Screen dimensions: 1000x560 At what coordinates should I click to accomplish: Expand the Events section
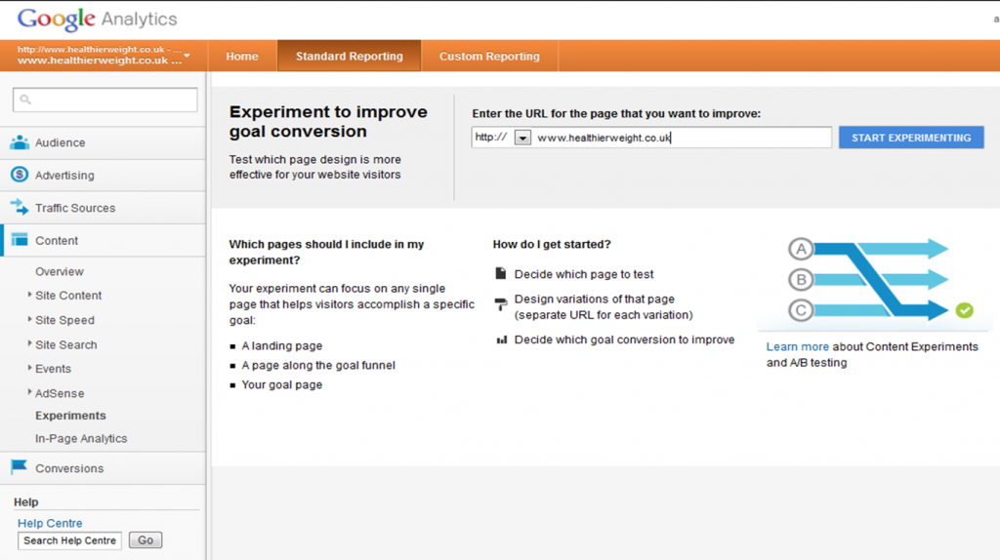tap(29, 368)
